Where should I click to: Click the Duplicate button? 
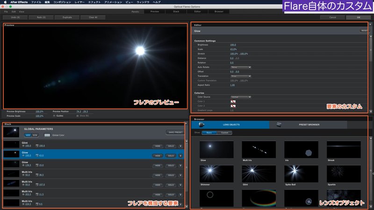click(x=67, y=17)
